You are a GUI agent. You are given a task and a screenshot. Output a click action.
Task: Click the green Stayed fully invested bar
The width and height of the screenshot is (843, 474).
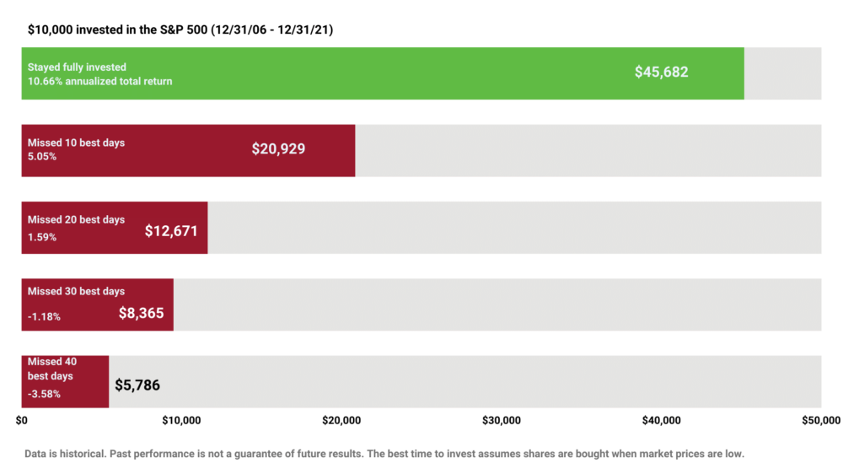point(421,73)
